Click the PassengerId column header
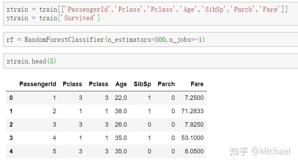298x163 pixels. click(x=38, y=84)
